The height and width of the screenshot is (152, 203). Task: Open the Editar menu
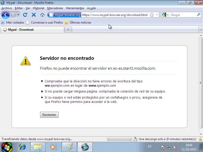coord(19,8)
